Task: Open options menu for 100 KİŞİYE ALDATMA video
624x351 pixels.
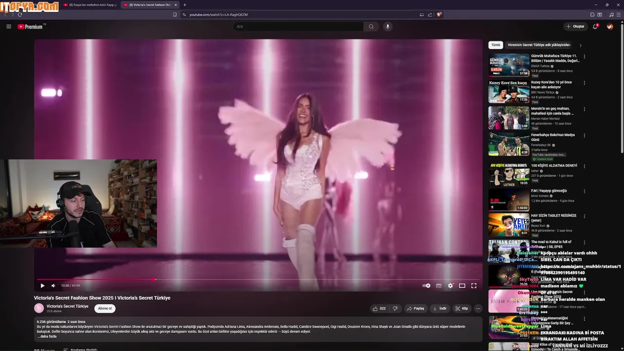Action: coord(585,166)
